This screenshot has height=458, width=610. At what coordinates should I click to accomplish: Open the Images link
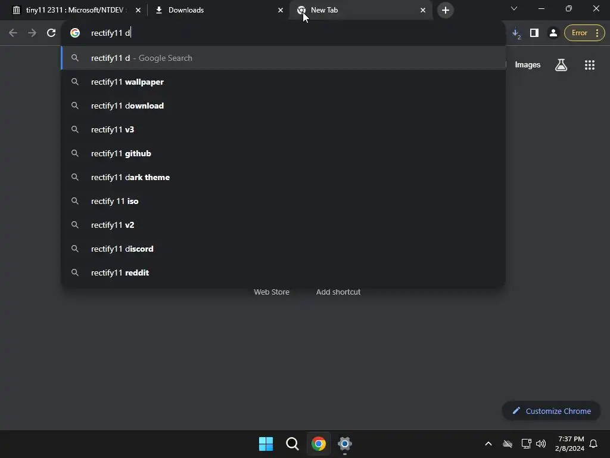pos(528,65)
